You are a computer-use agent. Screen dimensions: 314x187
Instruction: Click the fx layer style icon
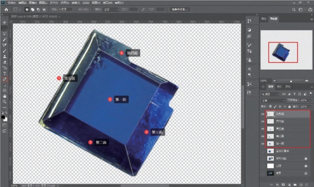[x=277, y=185]
